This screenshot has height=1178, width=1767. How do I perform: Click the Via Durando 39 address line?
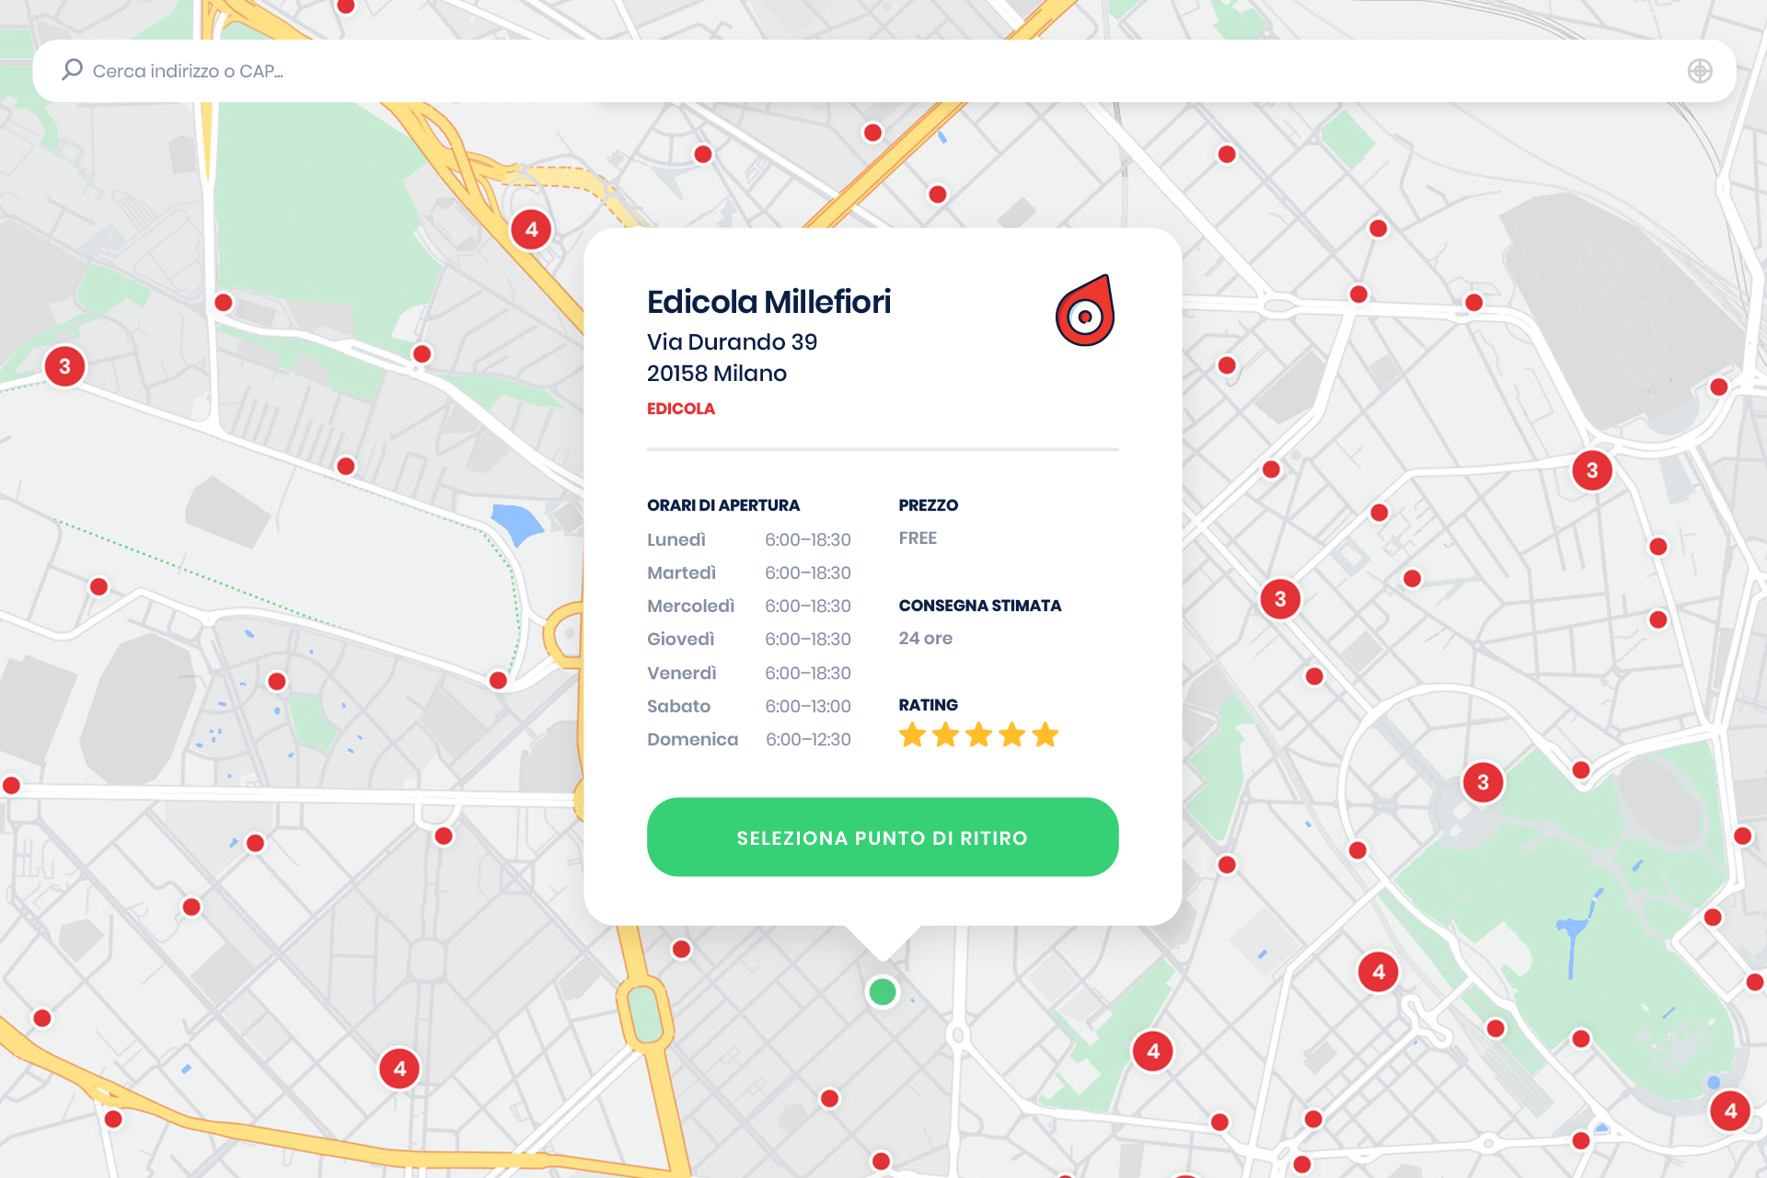pos(732,341)
